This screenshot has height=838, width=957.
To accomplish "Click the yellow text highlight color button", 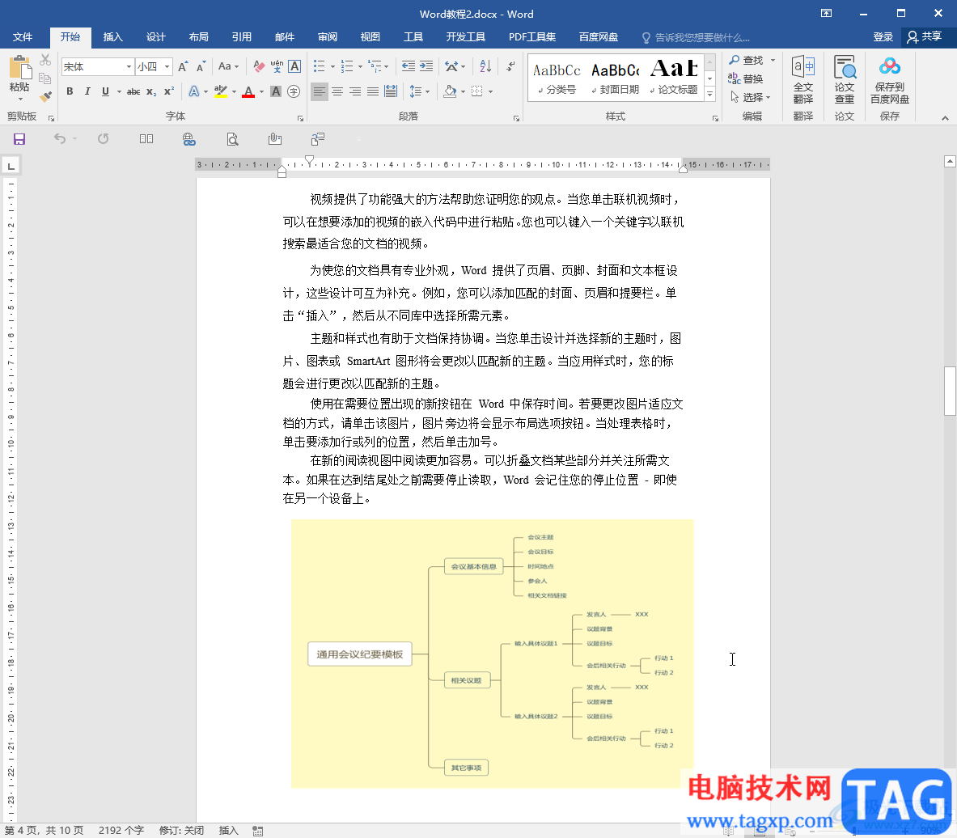I will pos(221,91).
